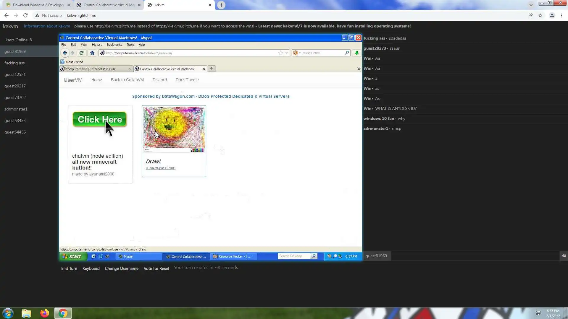Click the search magnifier in DuckDuckGo box
The image size is (568, 319).
click(x=347, y=53)
